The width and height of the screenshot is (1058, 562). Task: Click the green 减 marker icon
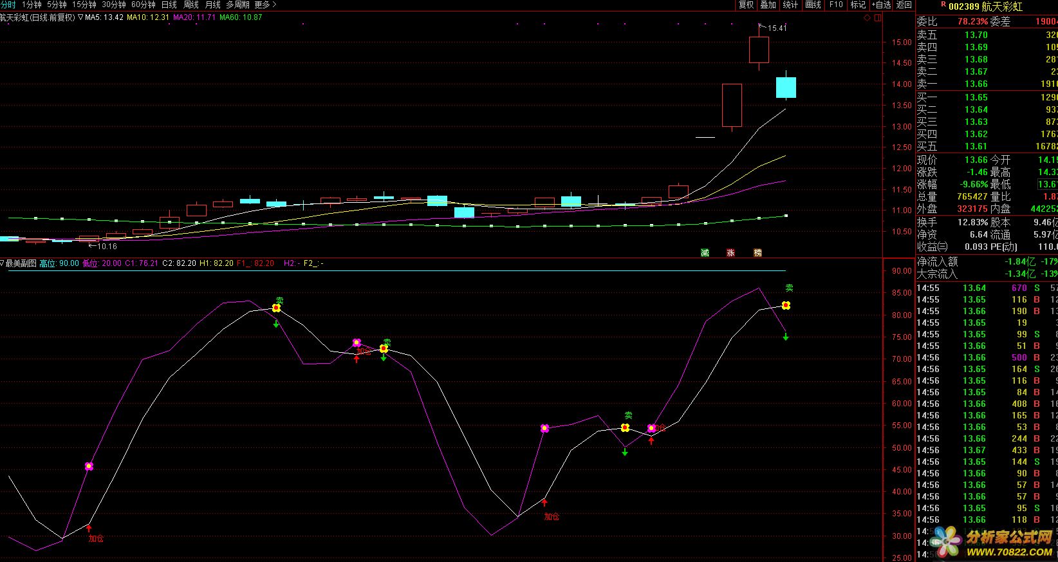click(x=705, y=253)
